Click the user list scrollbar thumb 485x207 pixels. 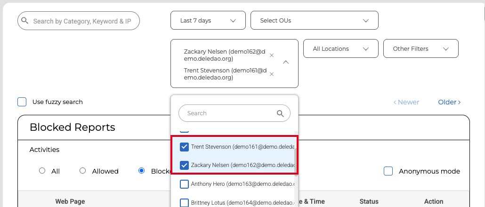(x=296, y=162)
